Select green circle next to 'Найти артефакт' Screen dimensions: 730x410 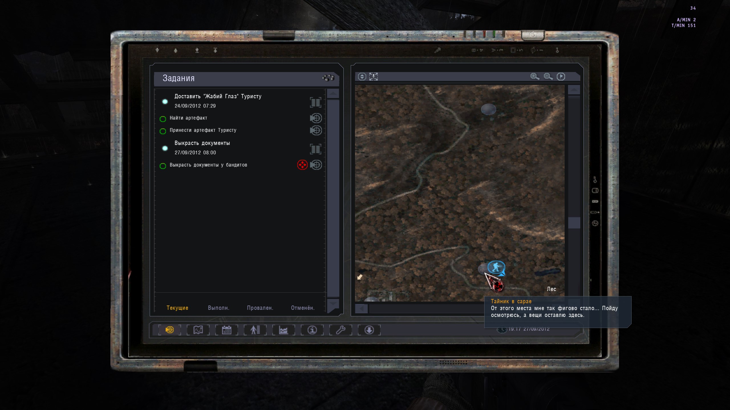[x=163, y=119]
